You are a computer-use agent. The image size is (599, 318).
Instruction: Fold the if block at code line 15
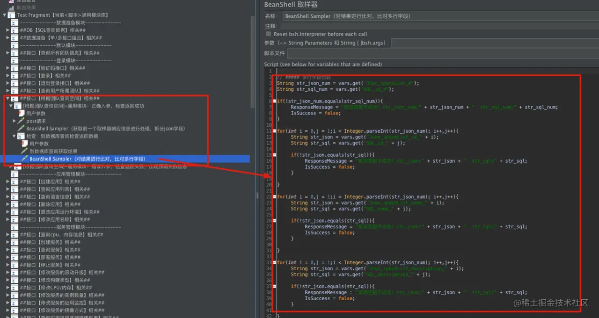coord(275,155)
